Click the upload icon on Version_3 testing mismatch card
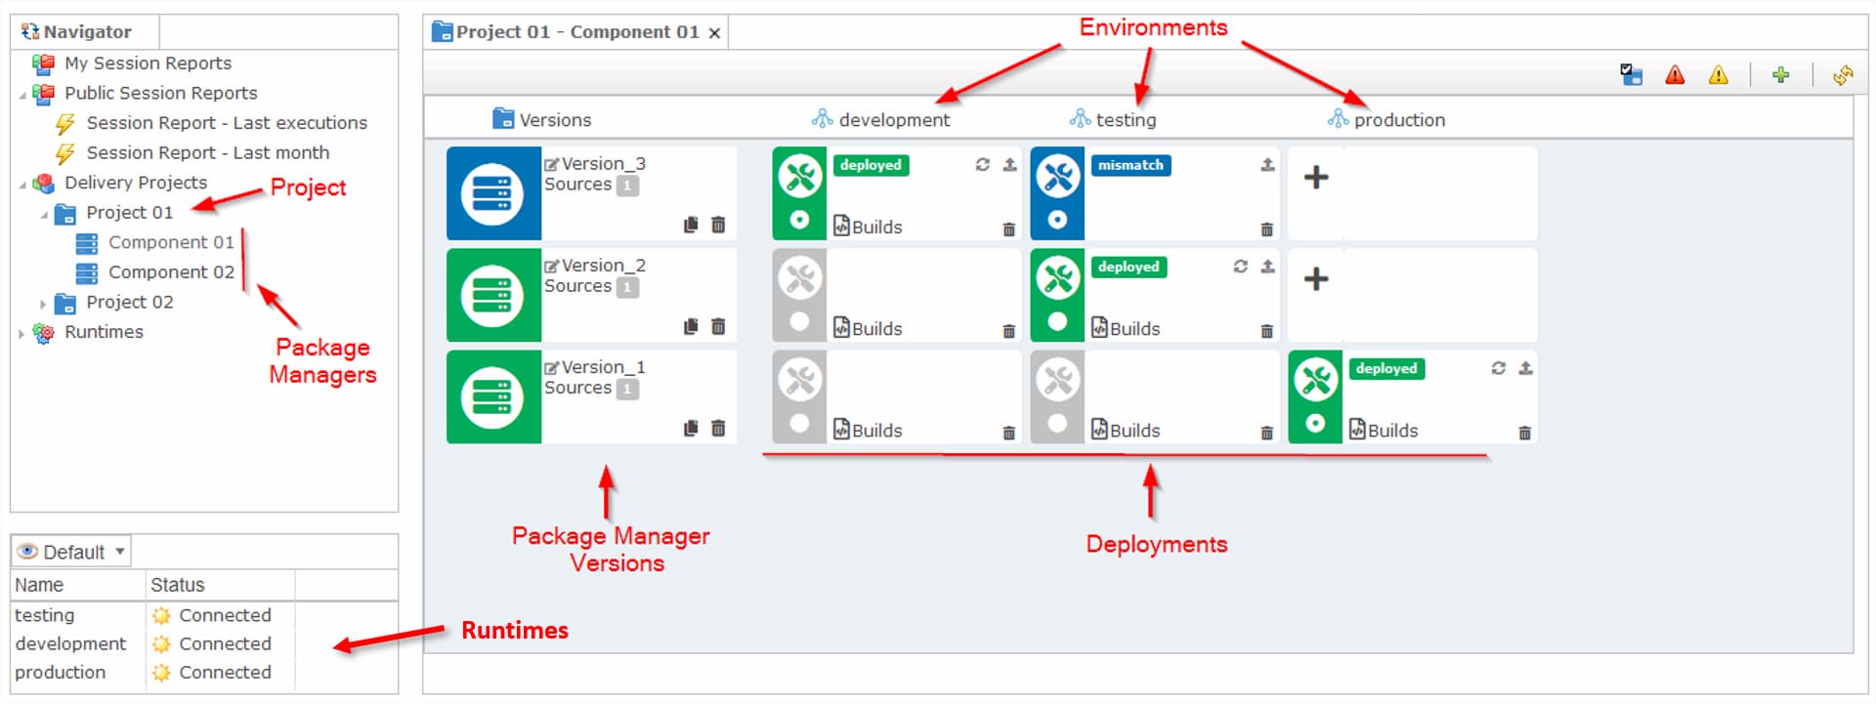 point(1267,165)
